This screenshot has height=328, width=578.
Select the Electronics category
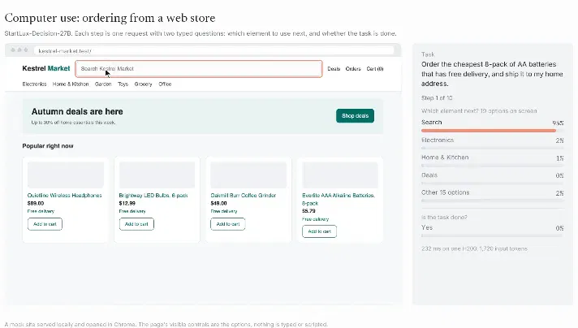tap(34, 84)
